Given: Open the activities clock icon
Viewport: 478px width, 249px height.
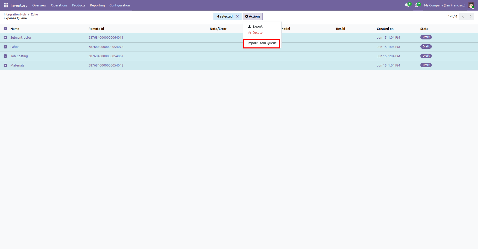Looking at the screenshot, I should [417, 5].
